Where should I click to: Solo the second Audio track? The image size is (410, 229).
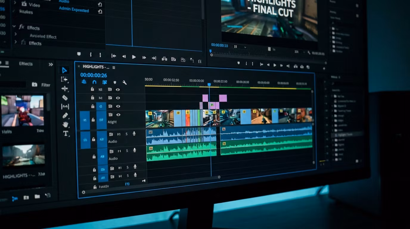pyautogui.click(x=127, y=151)
